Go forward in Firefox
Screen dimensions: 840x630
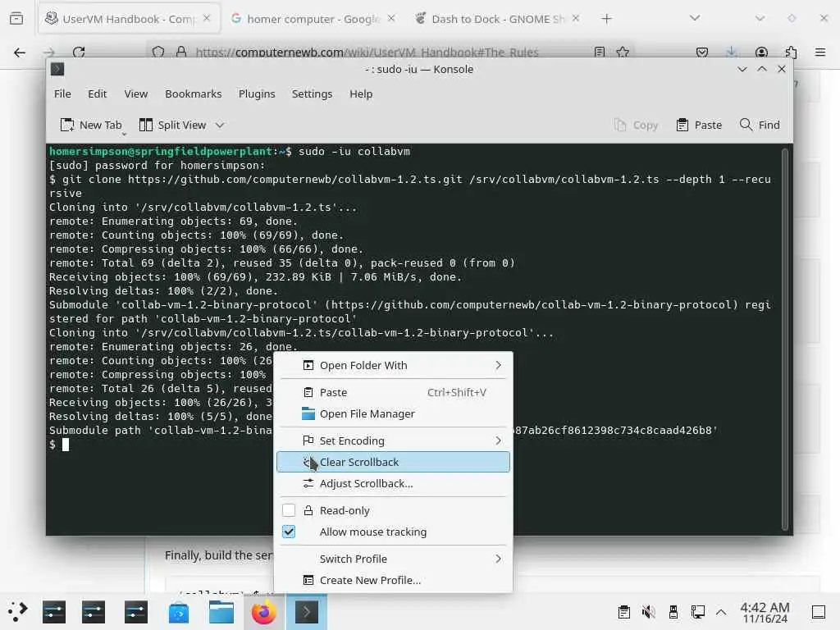[49, 52]
